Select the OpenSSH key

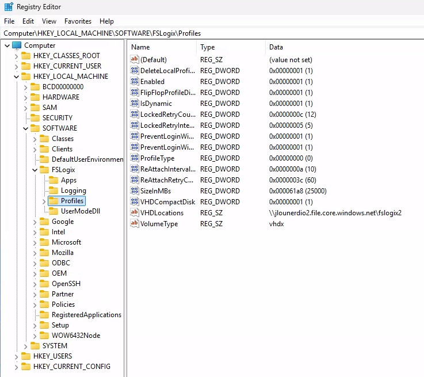pyautogui.click(x=66, y=284)
